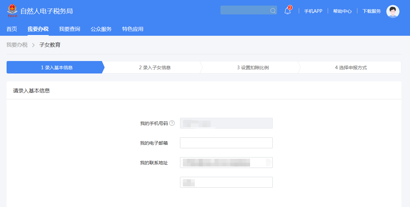The height and width of the screenshot is (207, 410).
Task: Click 请录入基本信息 section heading
Action: [x=32, y=91]
